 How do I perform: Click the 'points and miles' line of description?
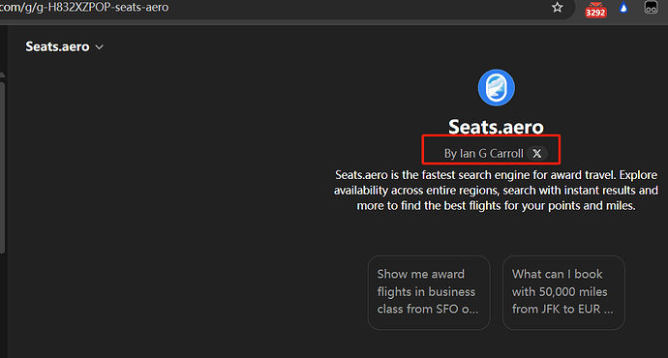(496, 205)
